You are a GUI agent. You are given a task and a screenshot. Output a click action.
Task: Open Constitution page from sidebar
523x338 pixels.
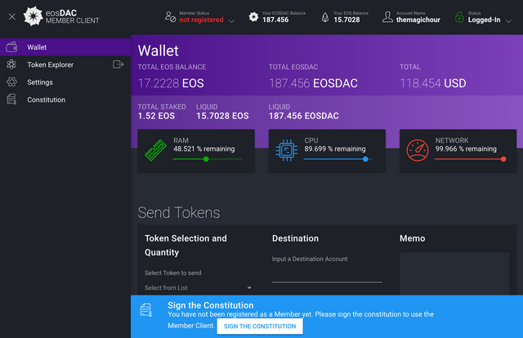(65, 100)
